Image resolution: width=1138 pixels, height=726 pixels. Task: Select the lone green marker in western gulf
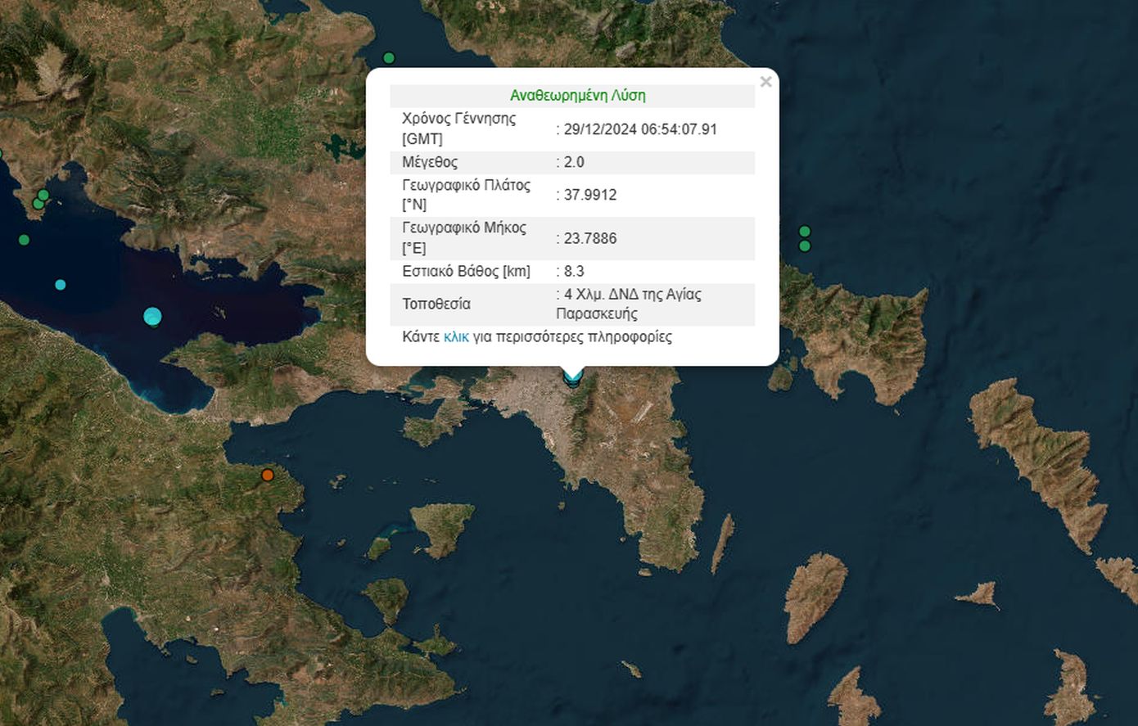point(24,240)
